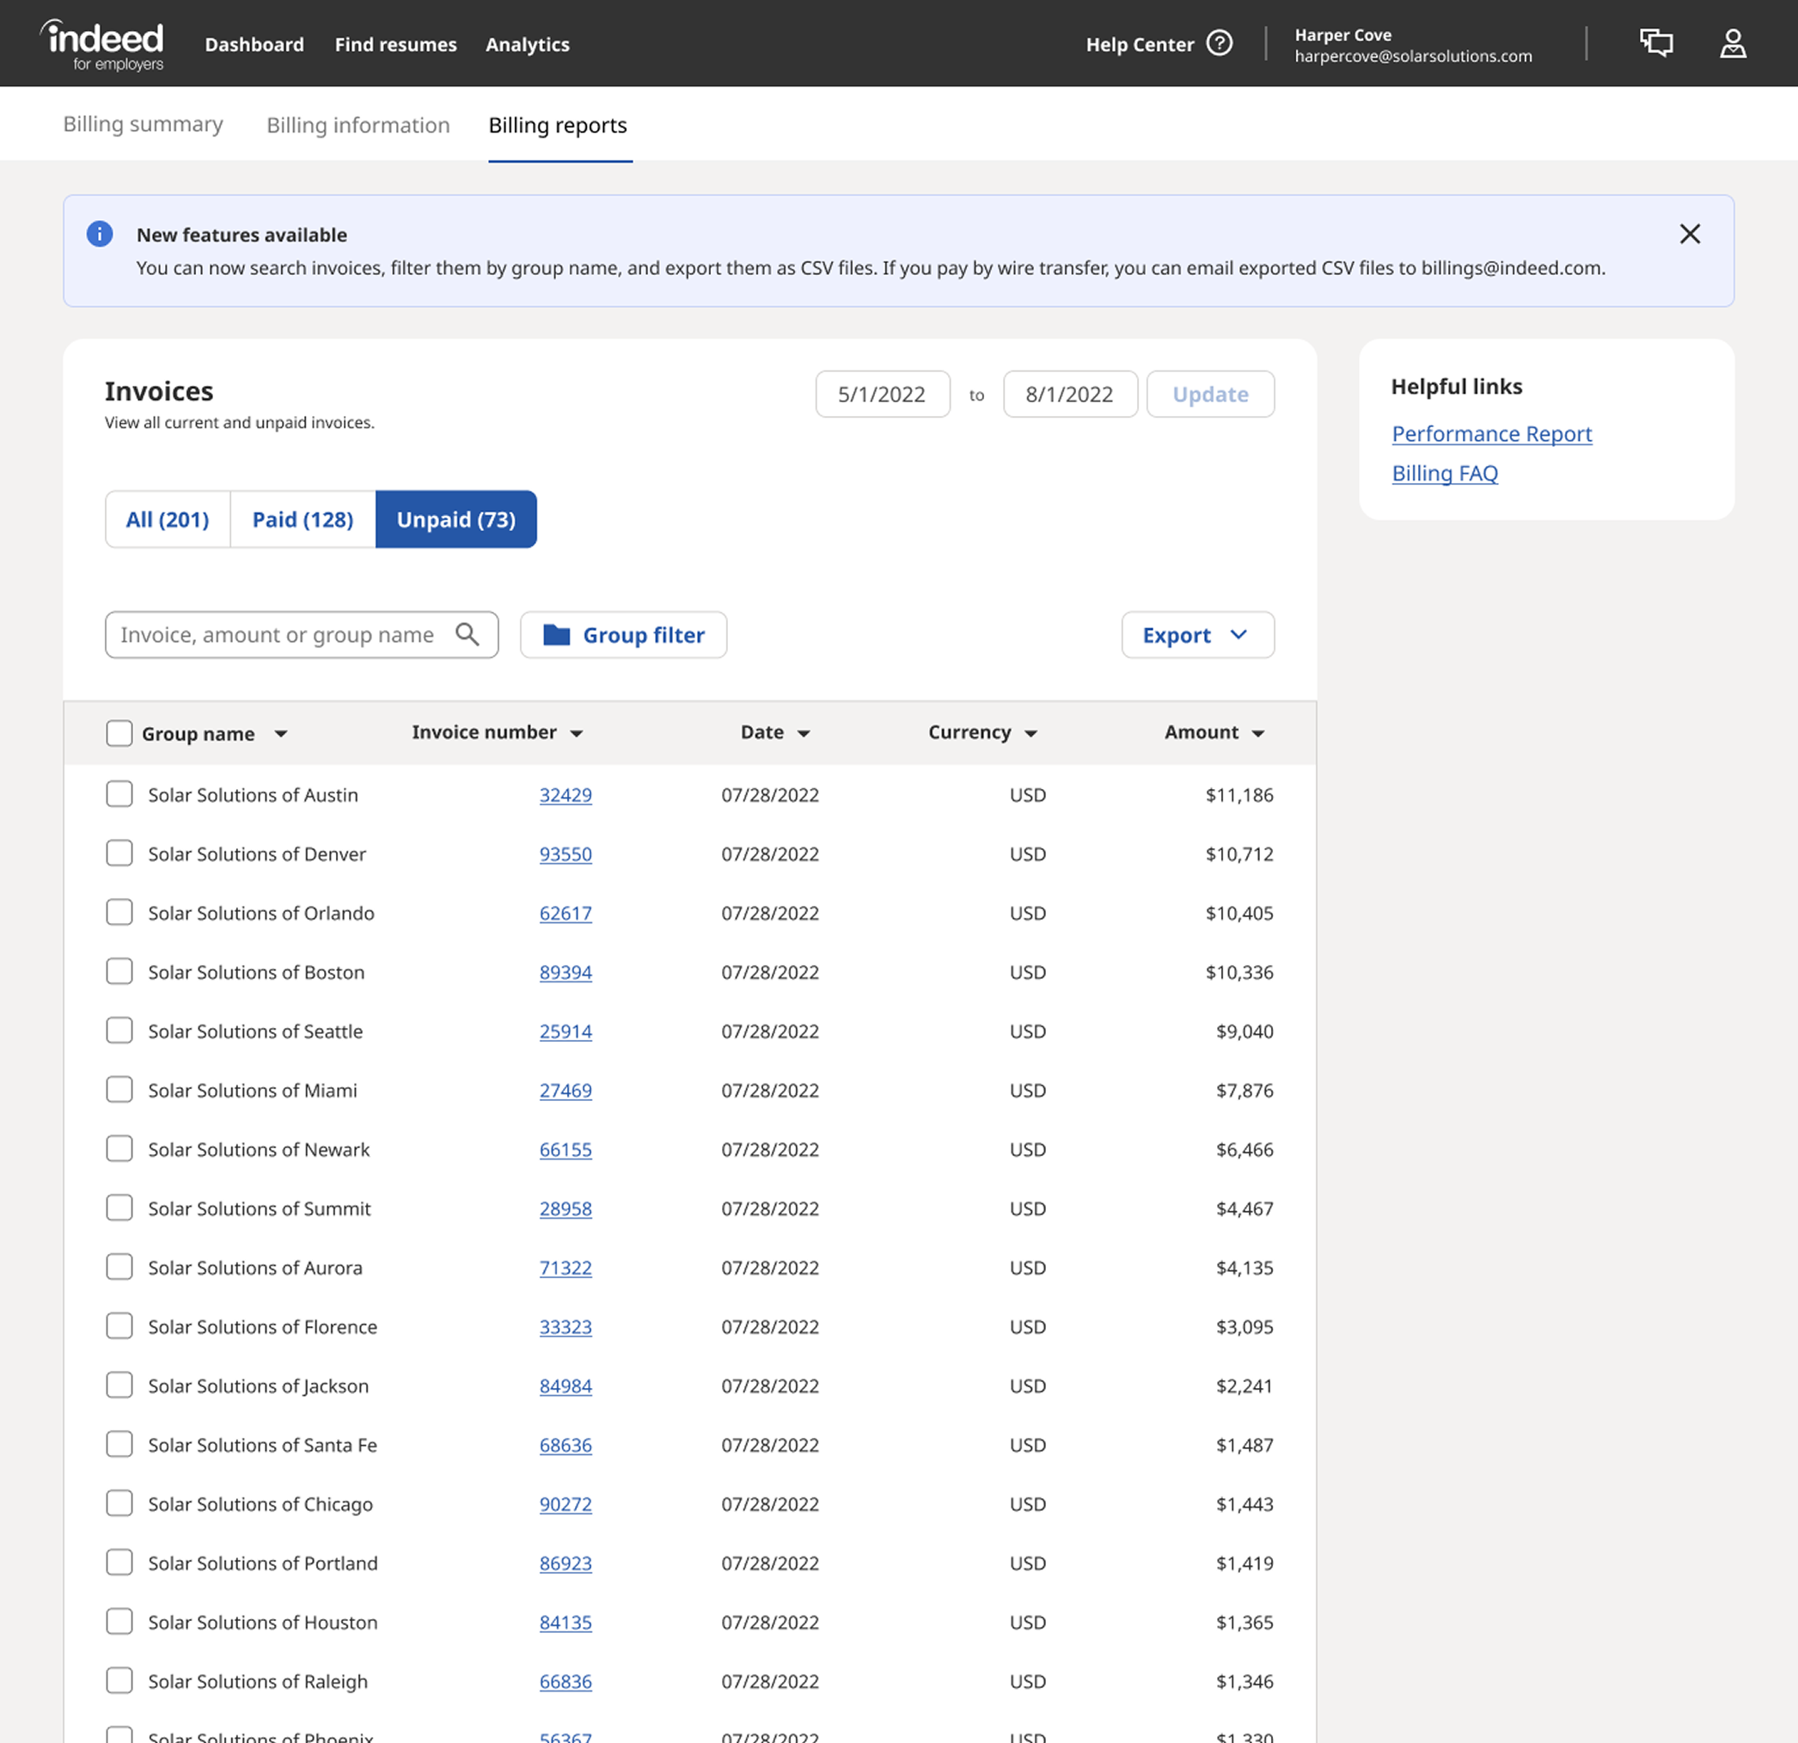Dismiss the New features available banner
Image resolution: width=1798 pixels, height=1743 pixels.
[x=1690, y=234]
